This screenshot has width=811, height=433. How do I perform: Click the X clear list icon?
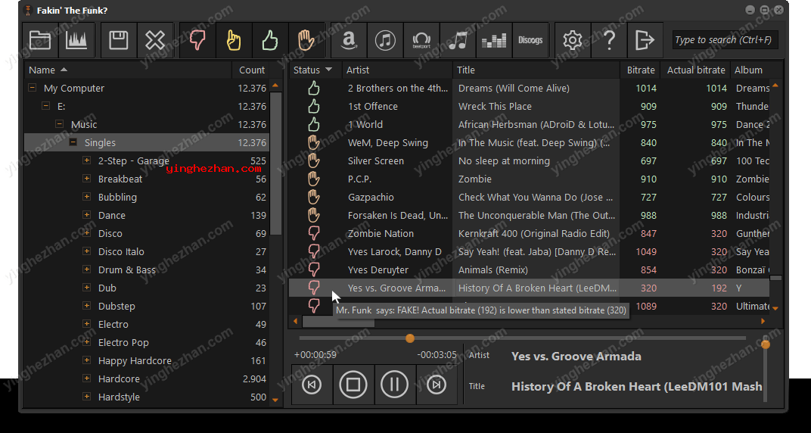(x=155, y=40)
